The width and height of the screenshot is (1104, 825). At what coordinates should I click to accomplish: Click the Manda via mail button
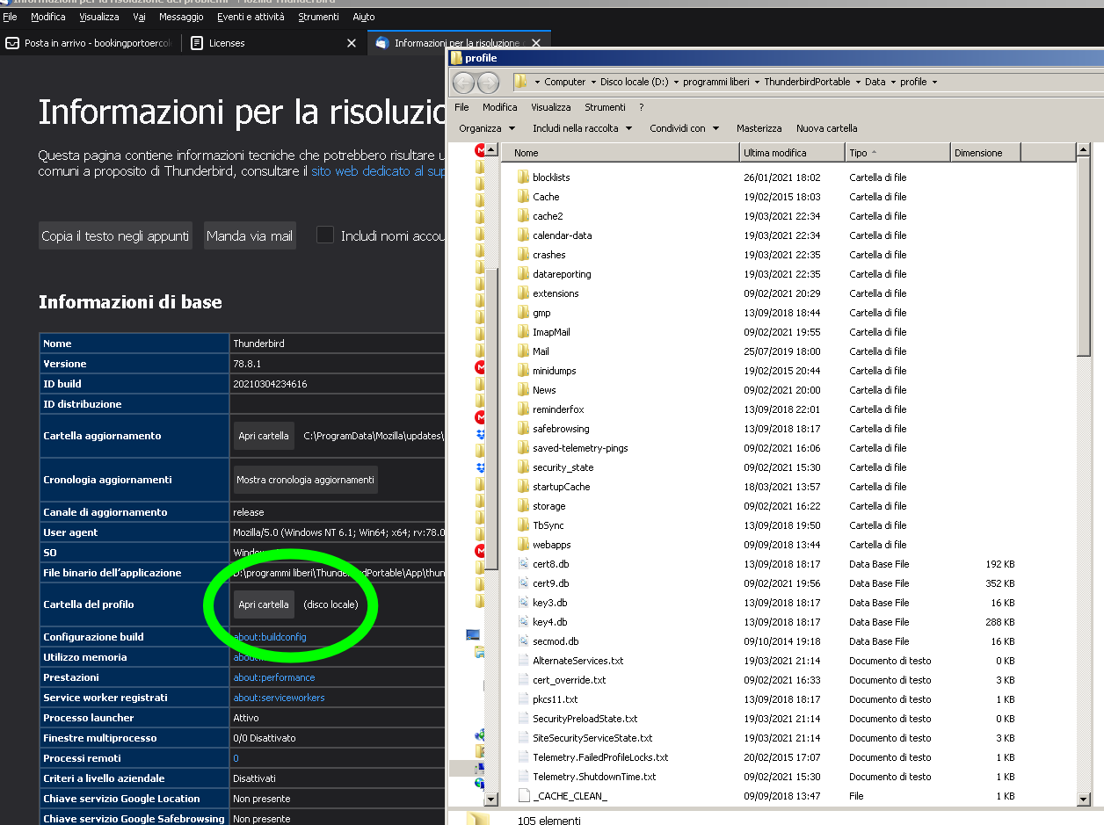point(250,235)
